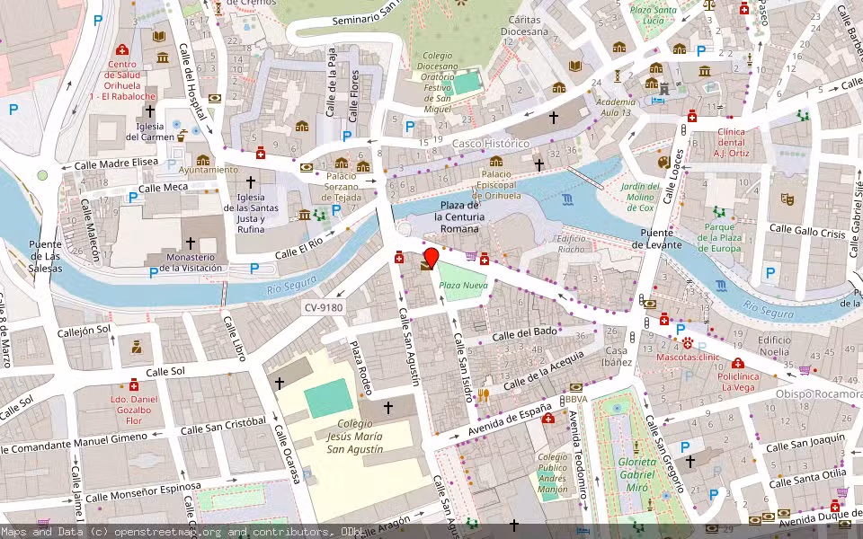Select the Plaza Nueva green park area
Screen dimensions: 863x539
(463, 286)
